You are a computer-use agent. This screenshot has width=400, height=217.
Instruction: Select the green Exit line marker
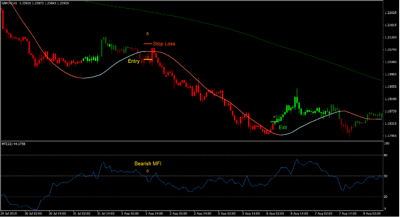point(274,122)
